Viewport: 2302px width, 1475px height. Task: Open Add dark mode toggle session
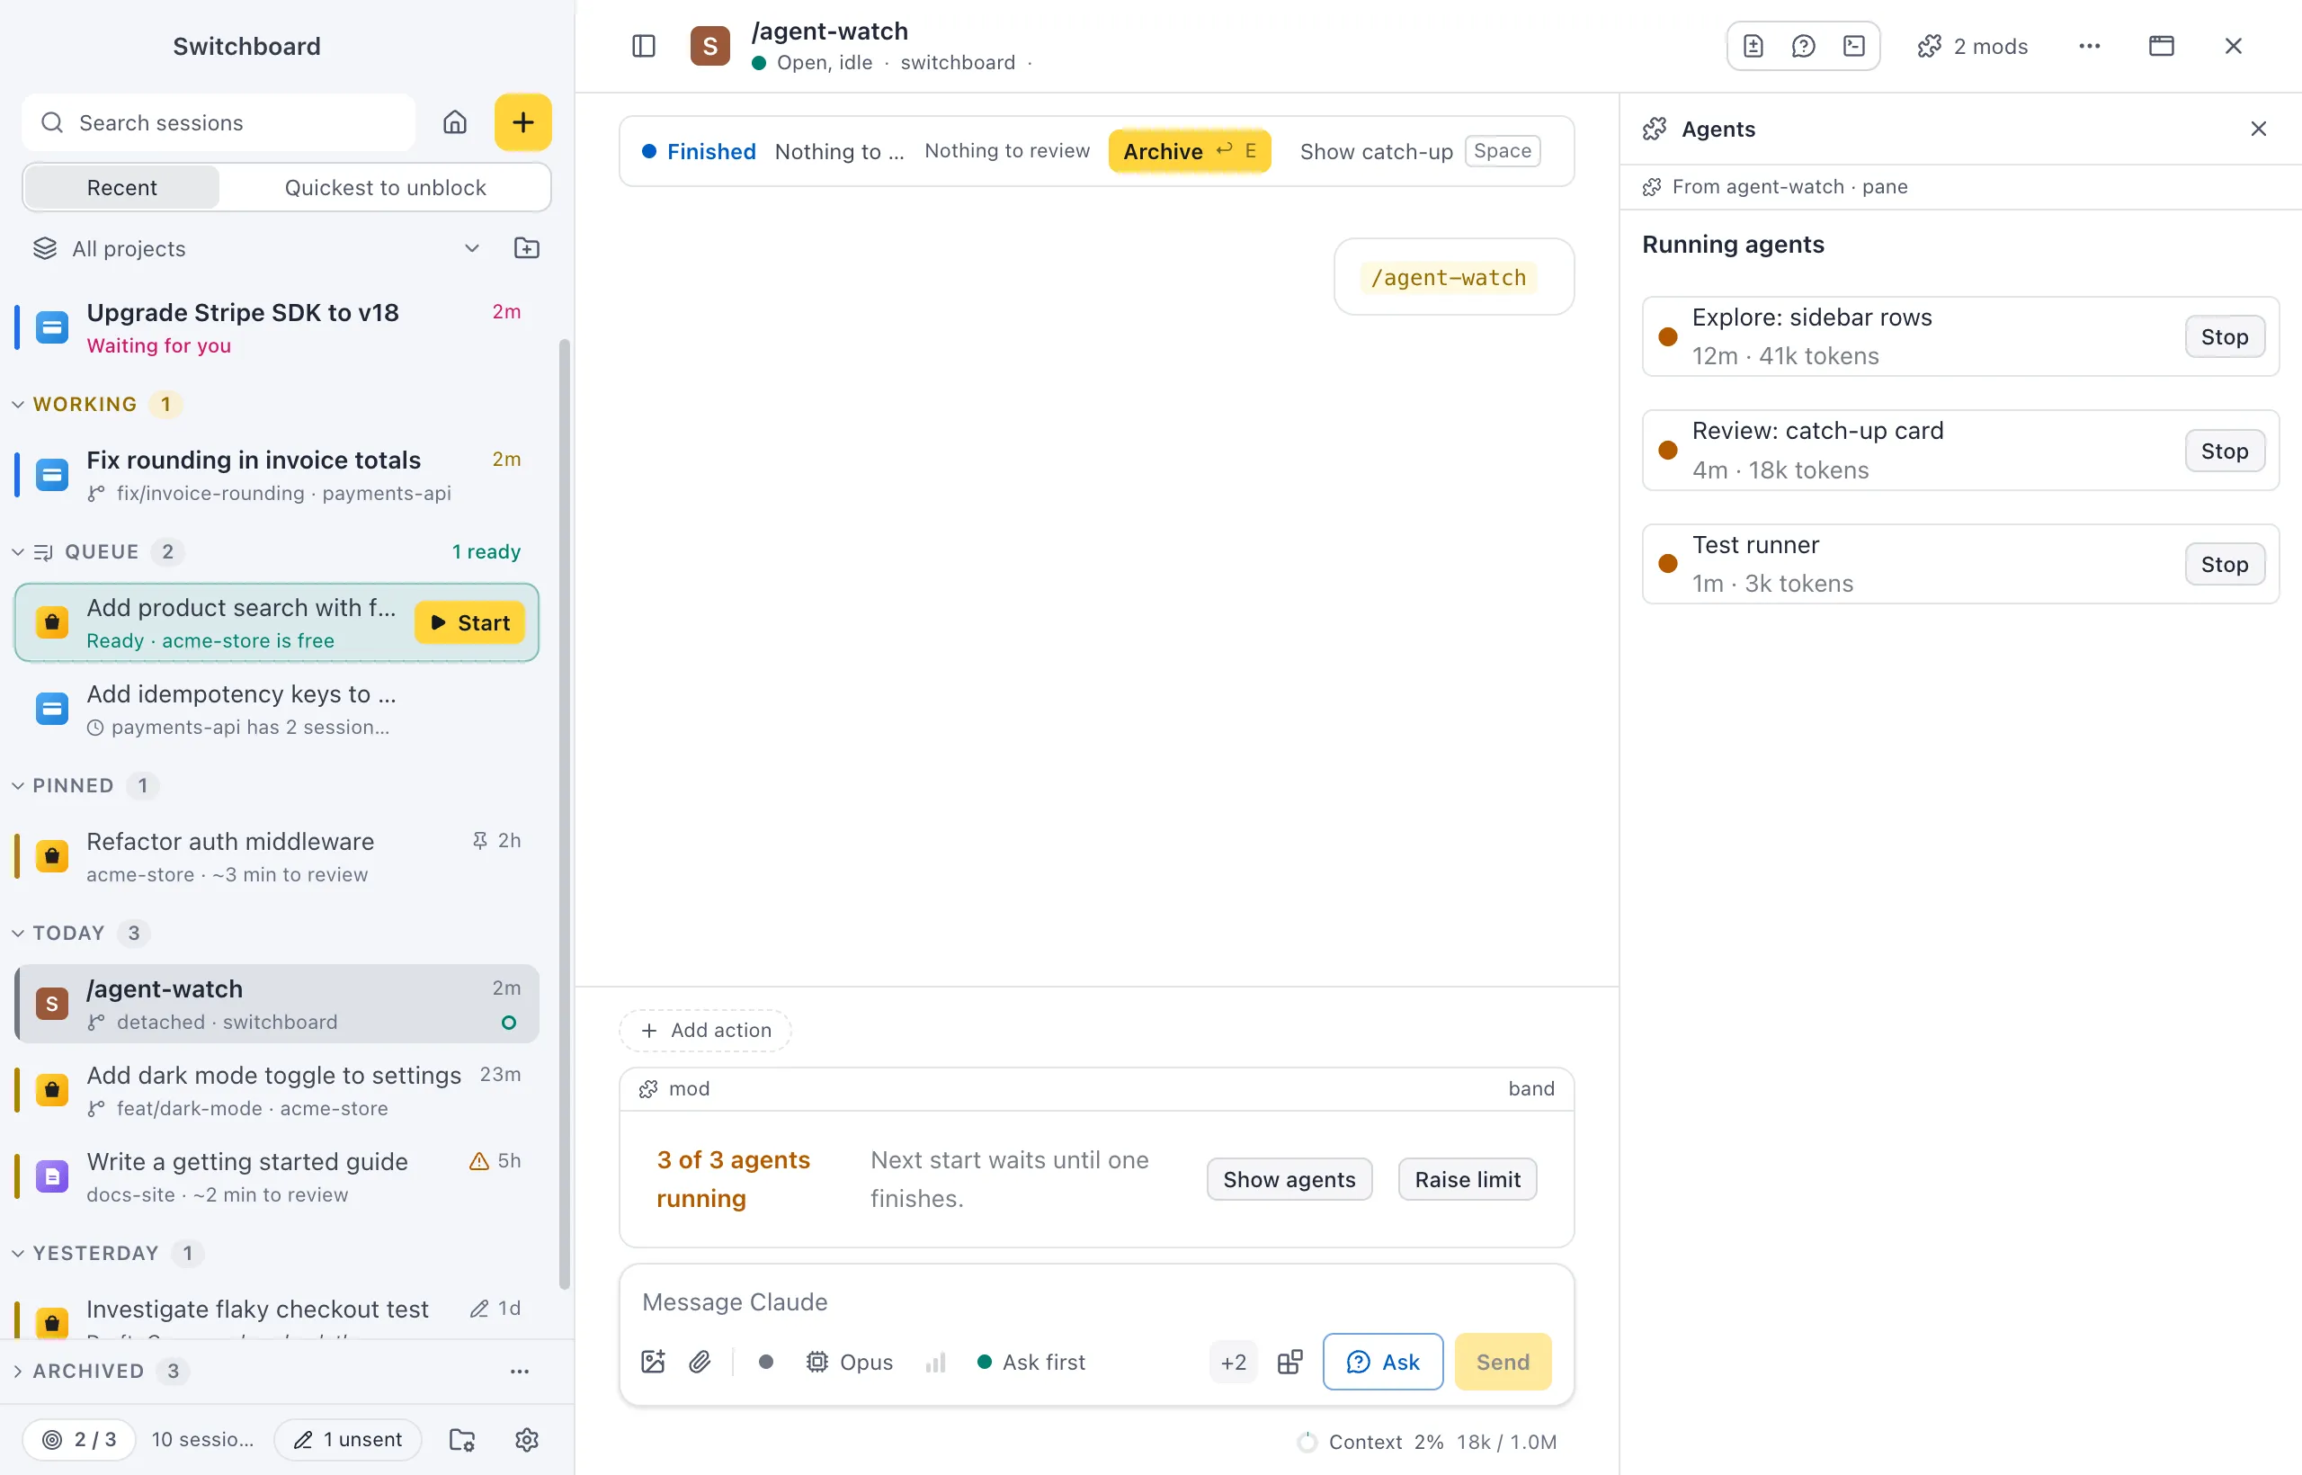click(x=277, y=1090)
